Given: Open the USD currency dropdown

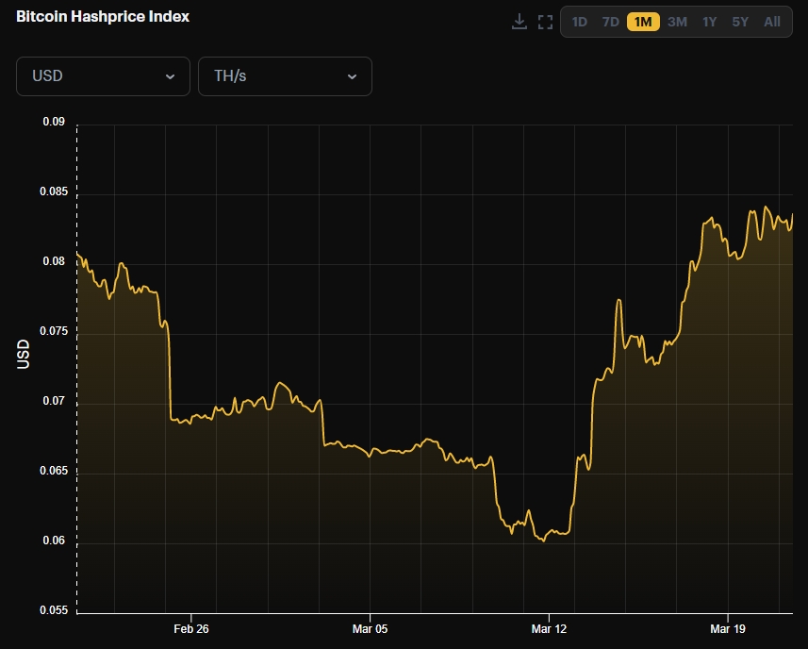Looking at the screenshot, I should pyautogui.click(x=103, y=76).
